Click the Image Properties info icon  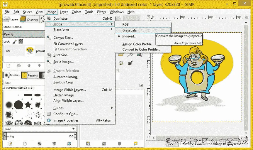[49, 120]
